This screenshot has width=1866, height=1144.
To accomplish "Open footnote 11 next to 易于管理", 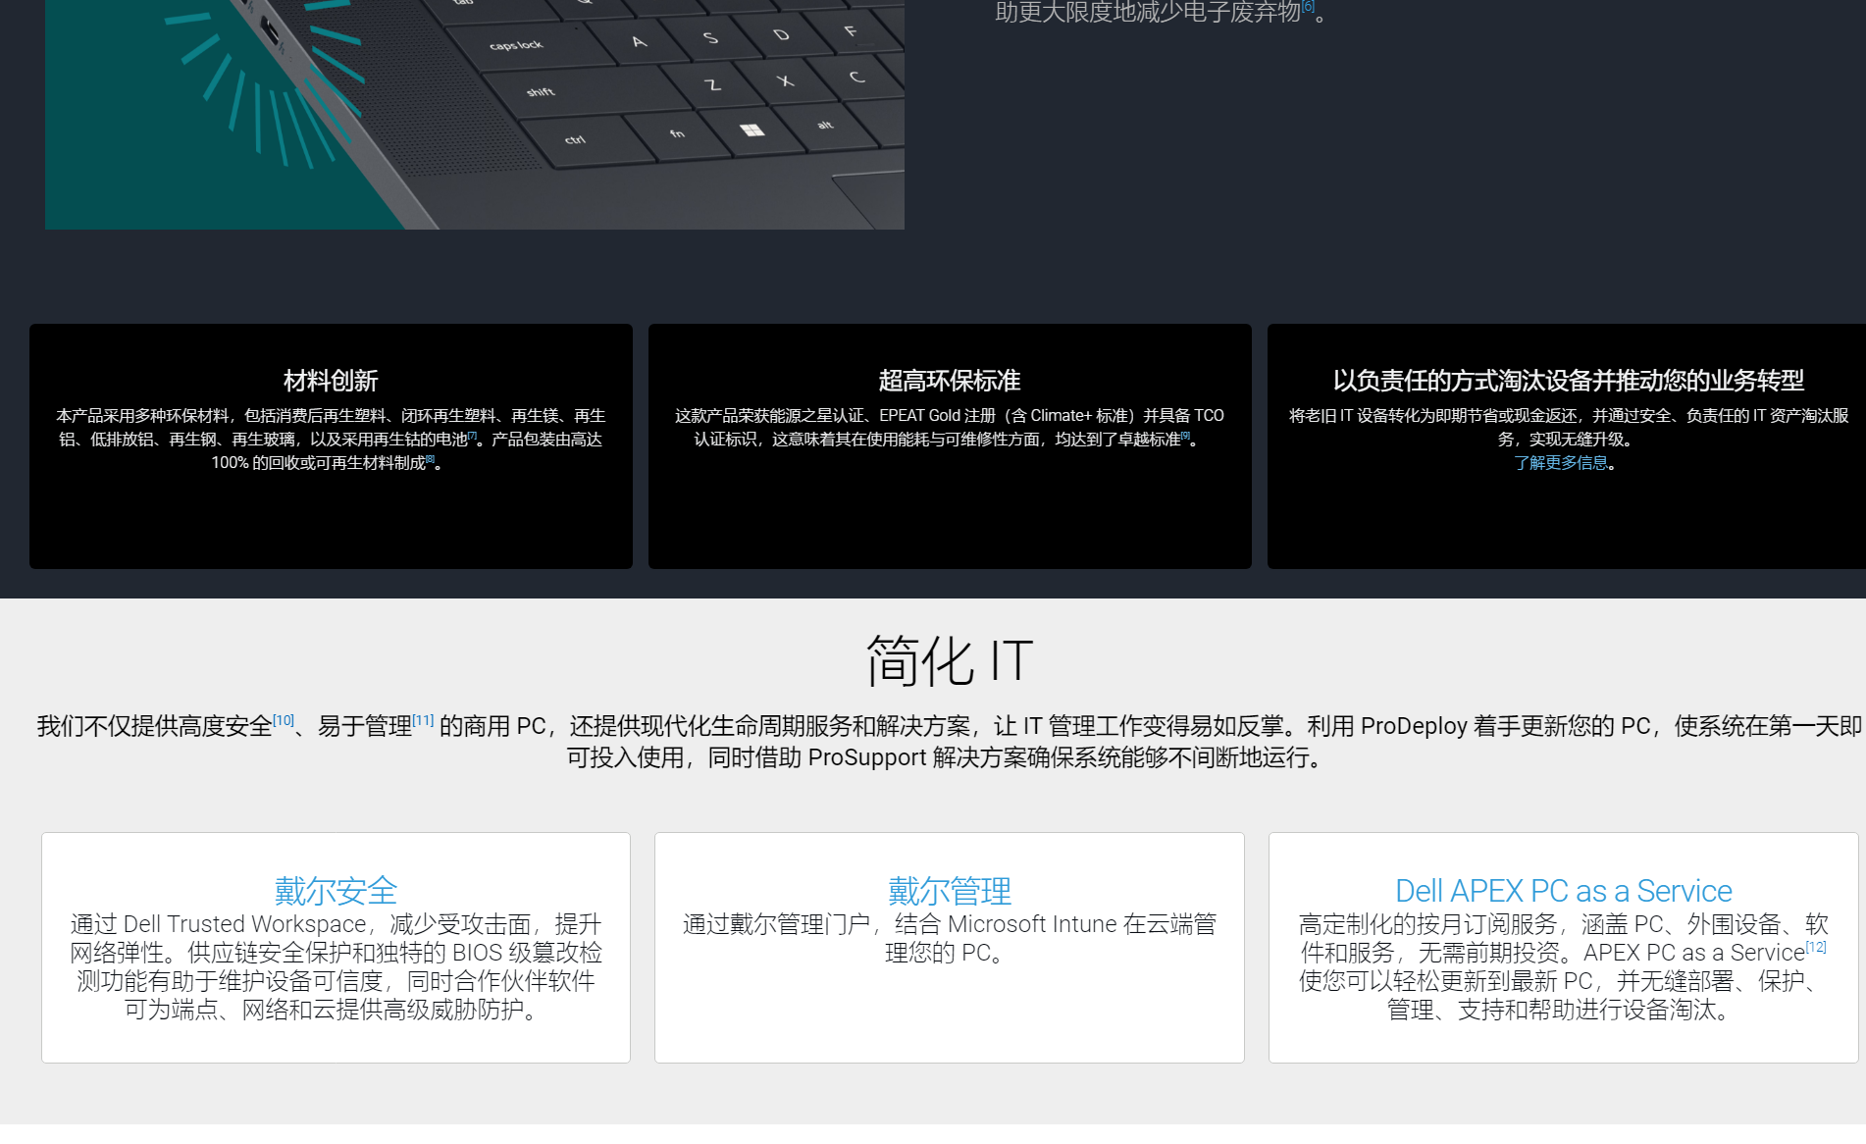I will pyautogui.click(x=423, y=720).
